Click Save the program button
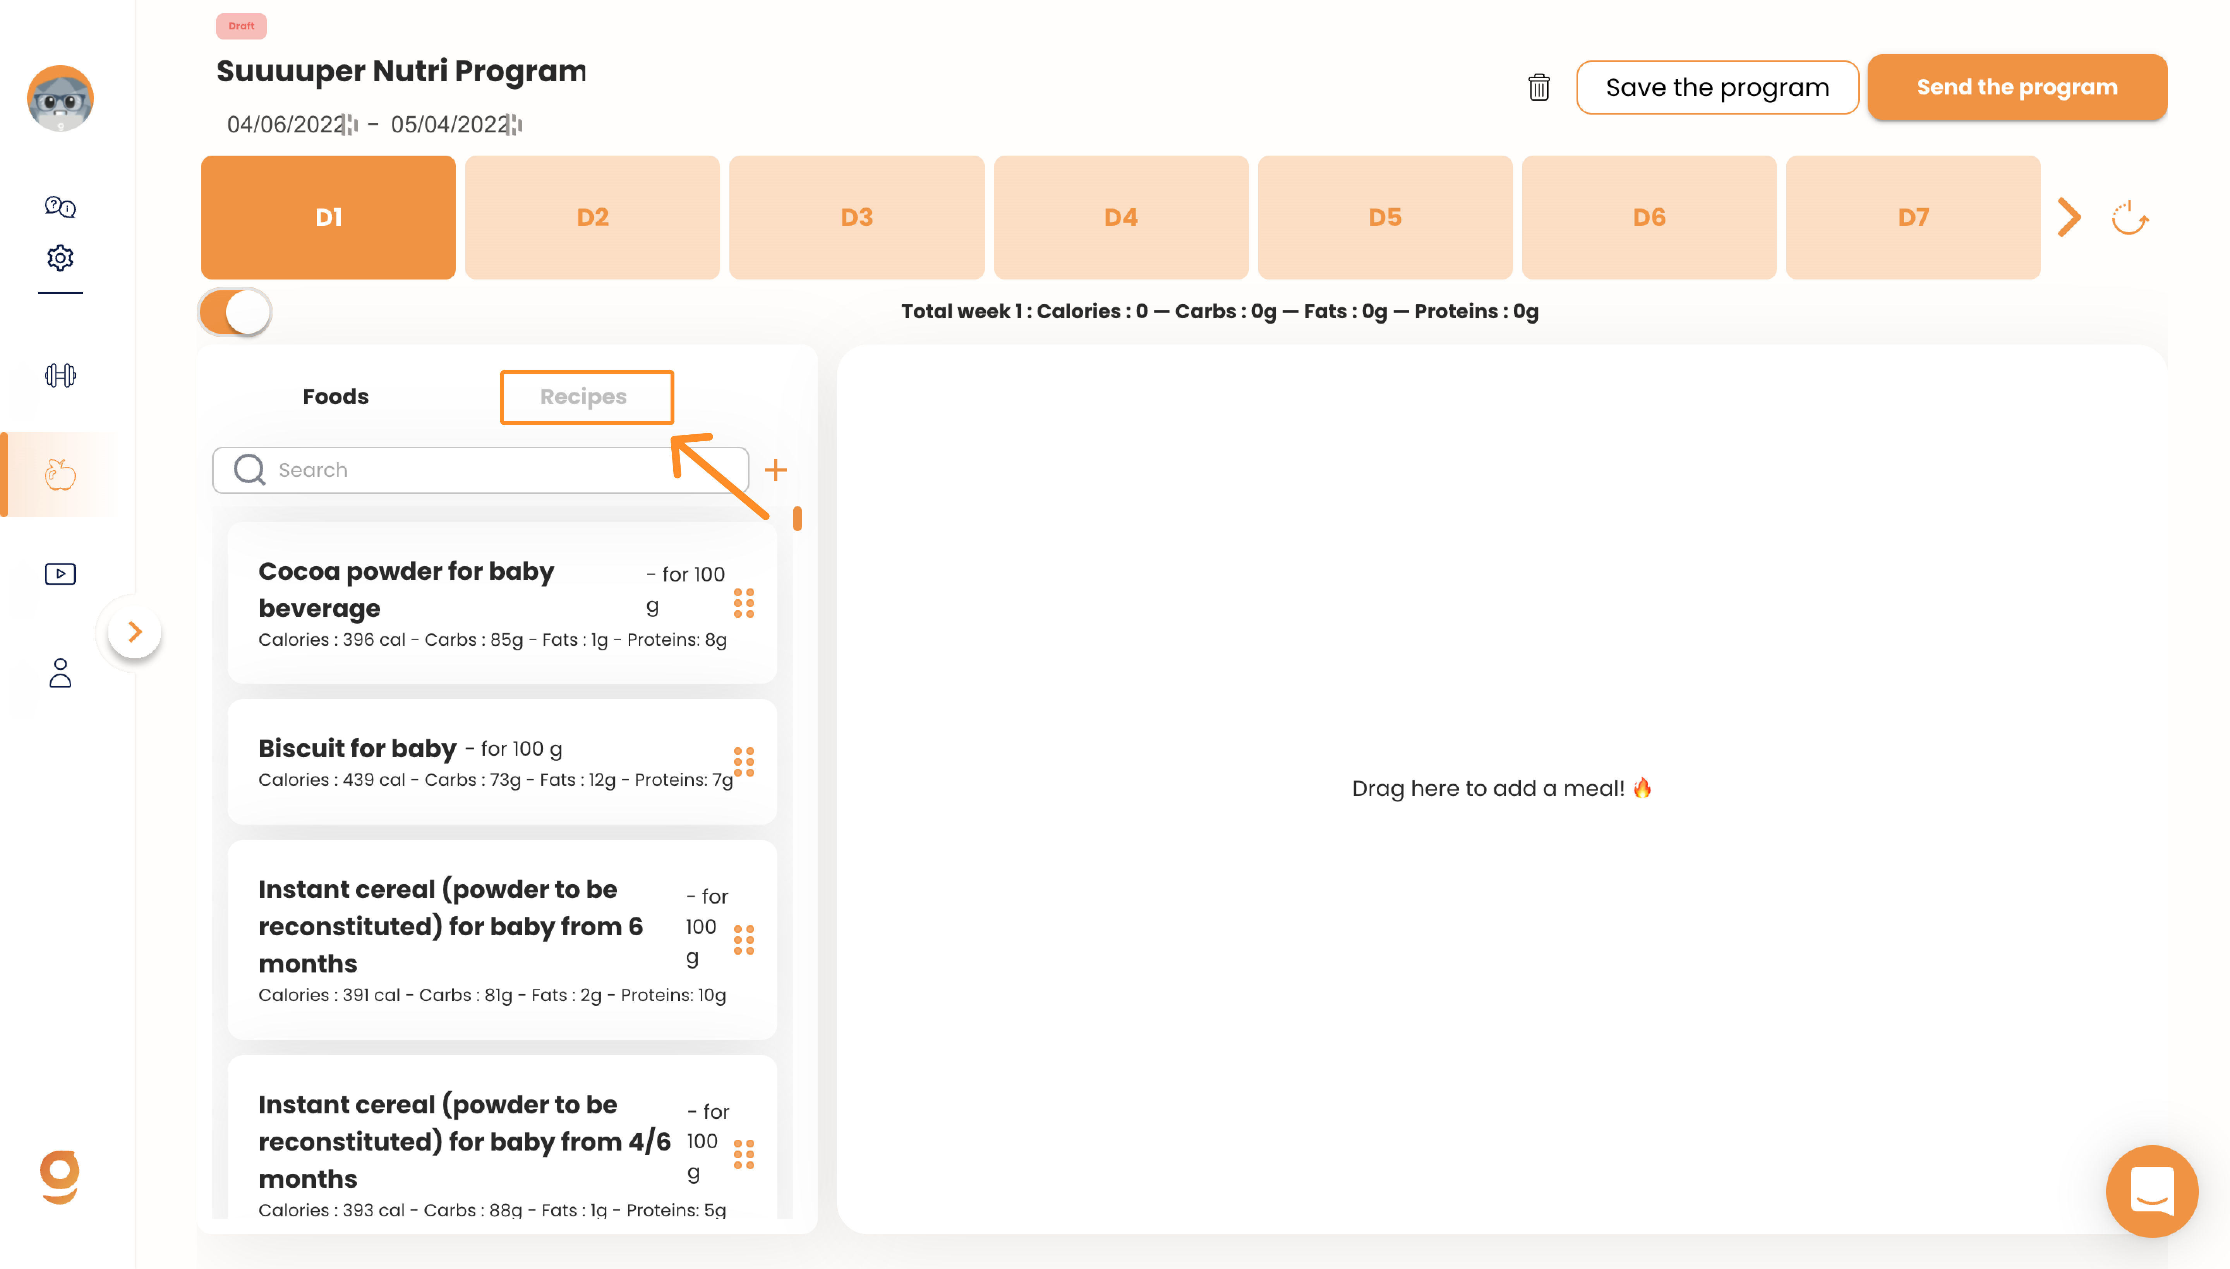 [x=1717, y=87]
